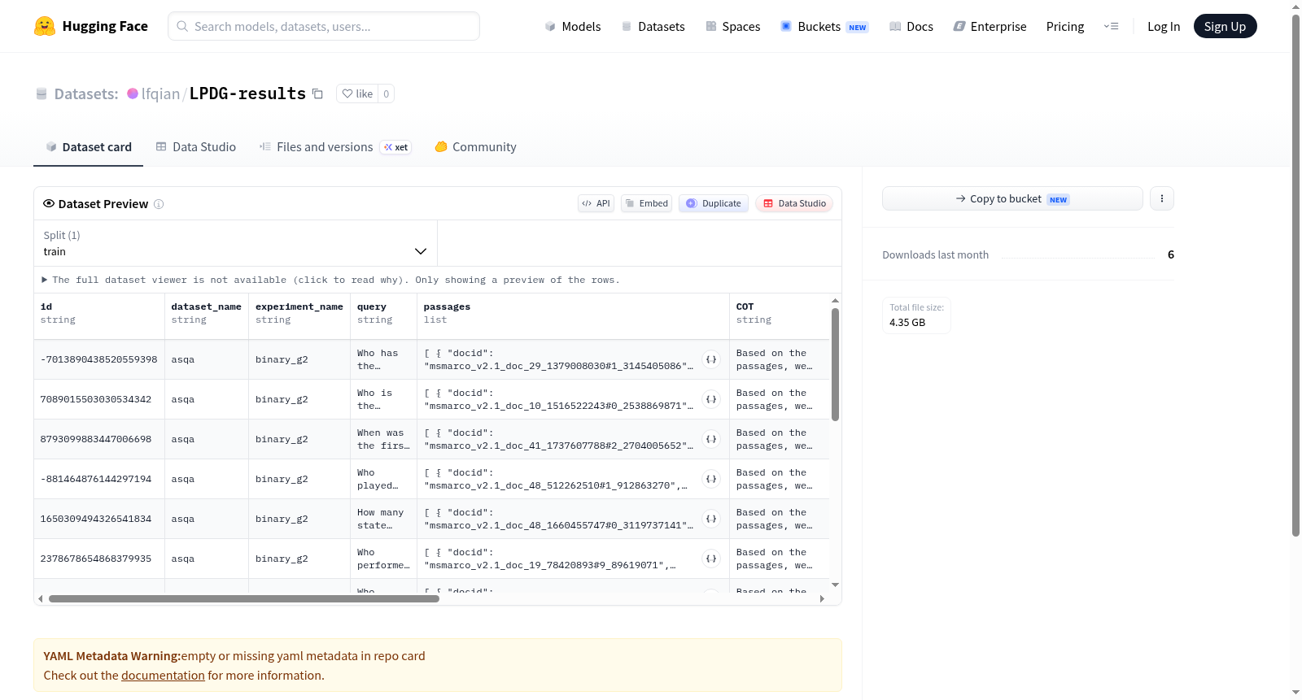This screenshot has width=1302, height=700.
Task: Open the like count for the dataset
Action: (387, 93)
